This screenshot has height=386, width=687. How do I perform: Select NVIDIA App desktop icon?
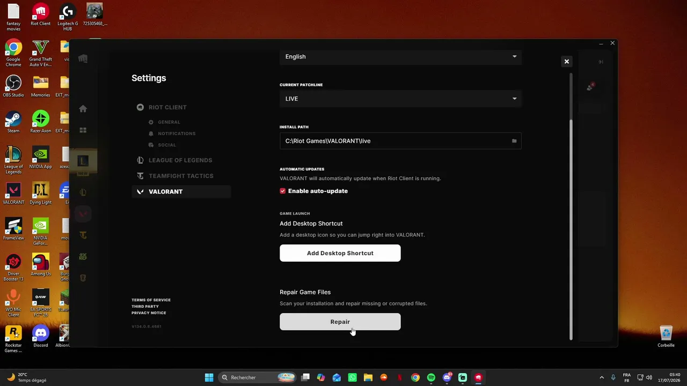(40, 158)
